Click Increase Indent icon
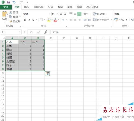This screenshot has width=134, height=121. [x=89, y=20]
